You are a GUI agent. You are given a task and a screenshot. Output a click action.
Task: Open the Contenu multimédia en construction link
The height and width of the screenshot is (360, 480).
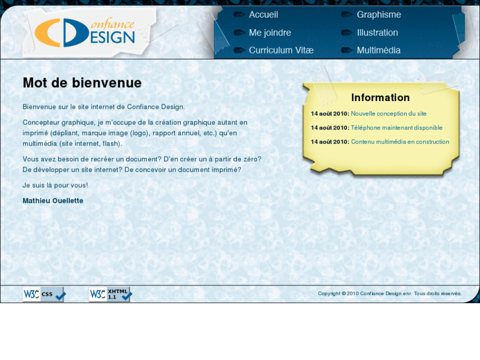400,142
